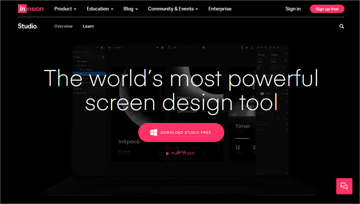The height and width of the screenshot is (204, 360).
Task: Click the Sign up free button
Action: click(x=327, y=9)
